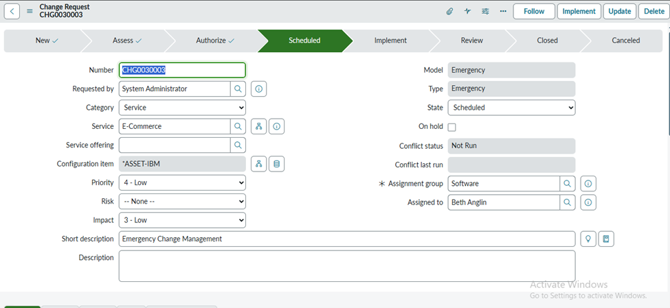The height and width of the screenshot is (308, 670).
Task: Click the Follow button
Action: point(534,11)
